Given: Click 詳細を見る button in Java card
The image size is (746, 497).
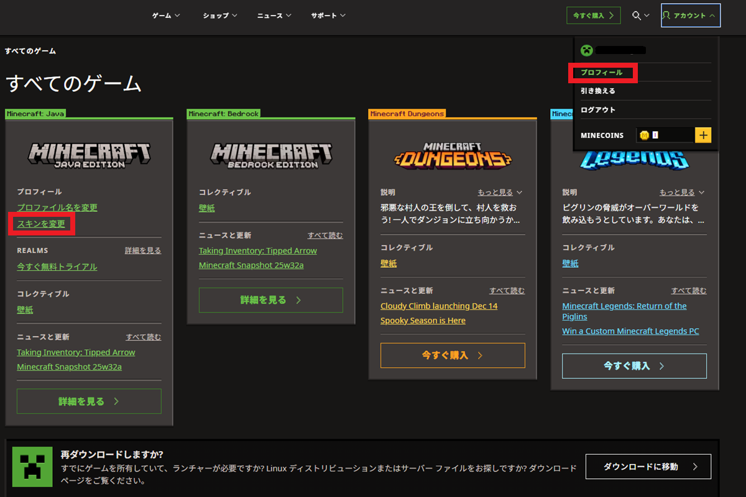Looking at the screenshot, I should pyautogui.click(x=89, y=401).
